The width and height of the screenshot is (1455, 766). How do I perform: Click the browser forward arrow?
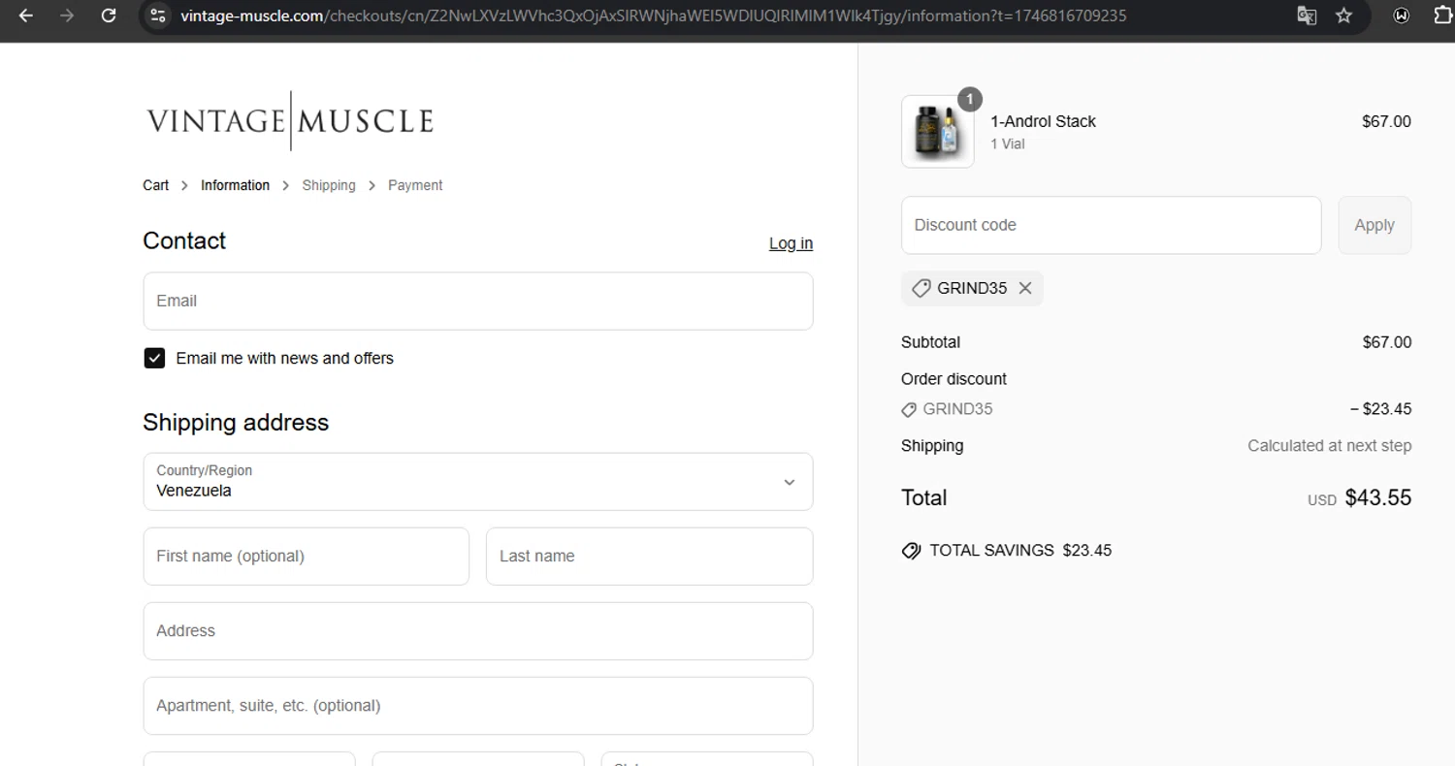pos(67,16)
